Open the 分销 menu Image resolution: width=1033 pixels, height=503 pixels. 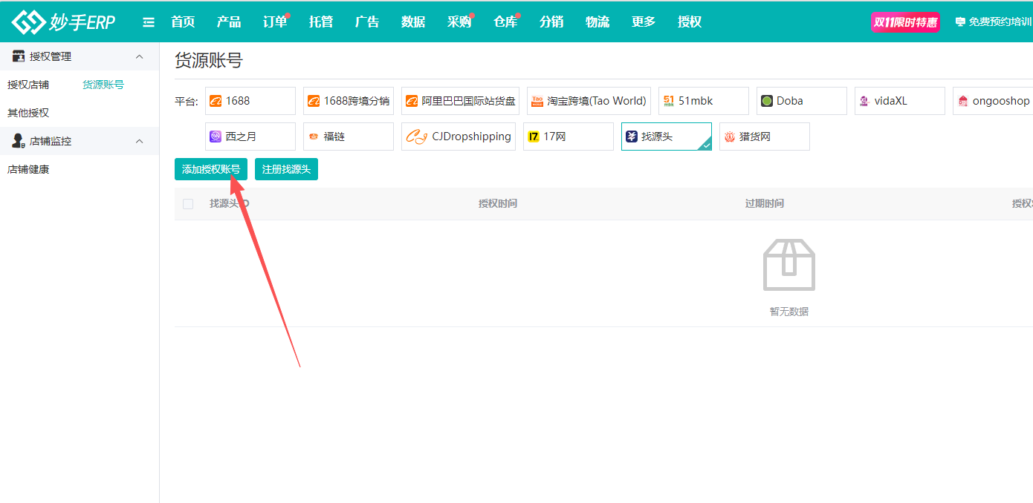[551, 22]
